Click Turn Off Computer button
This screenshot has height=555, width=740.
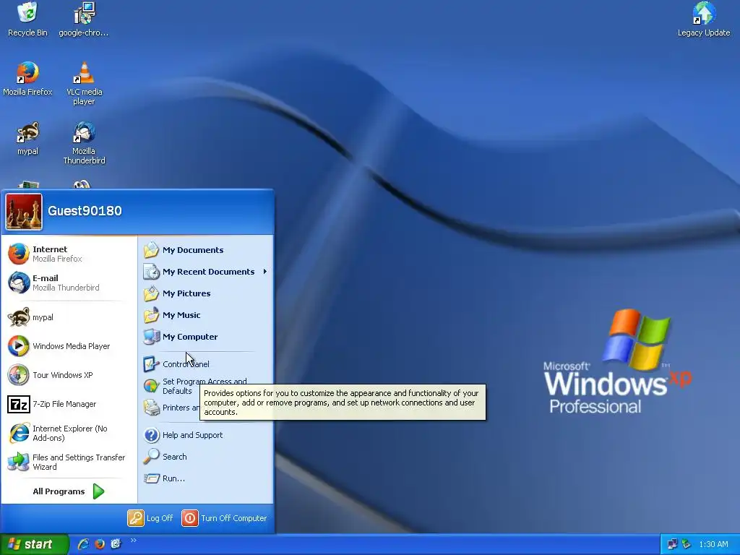224,517
